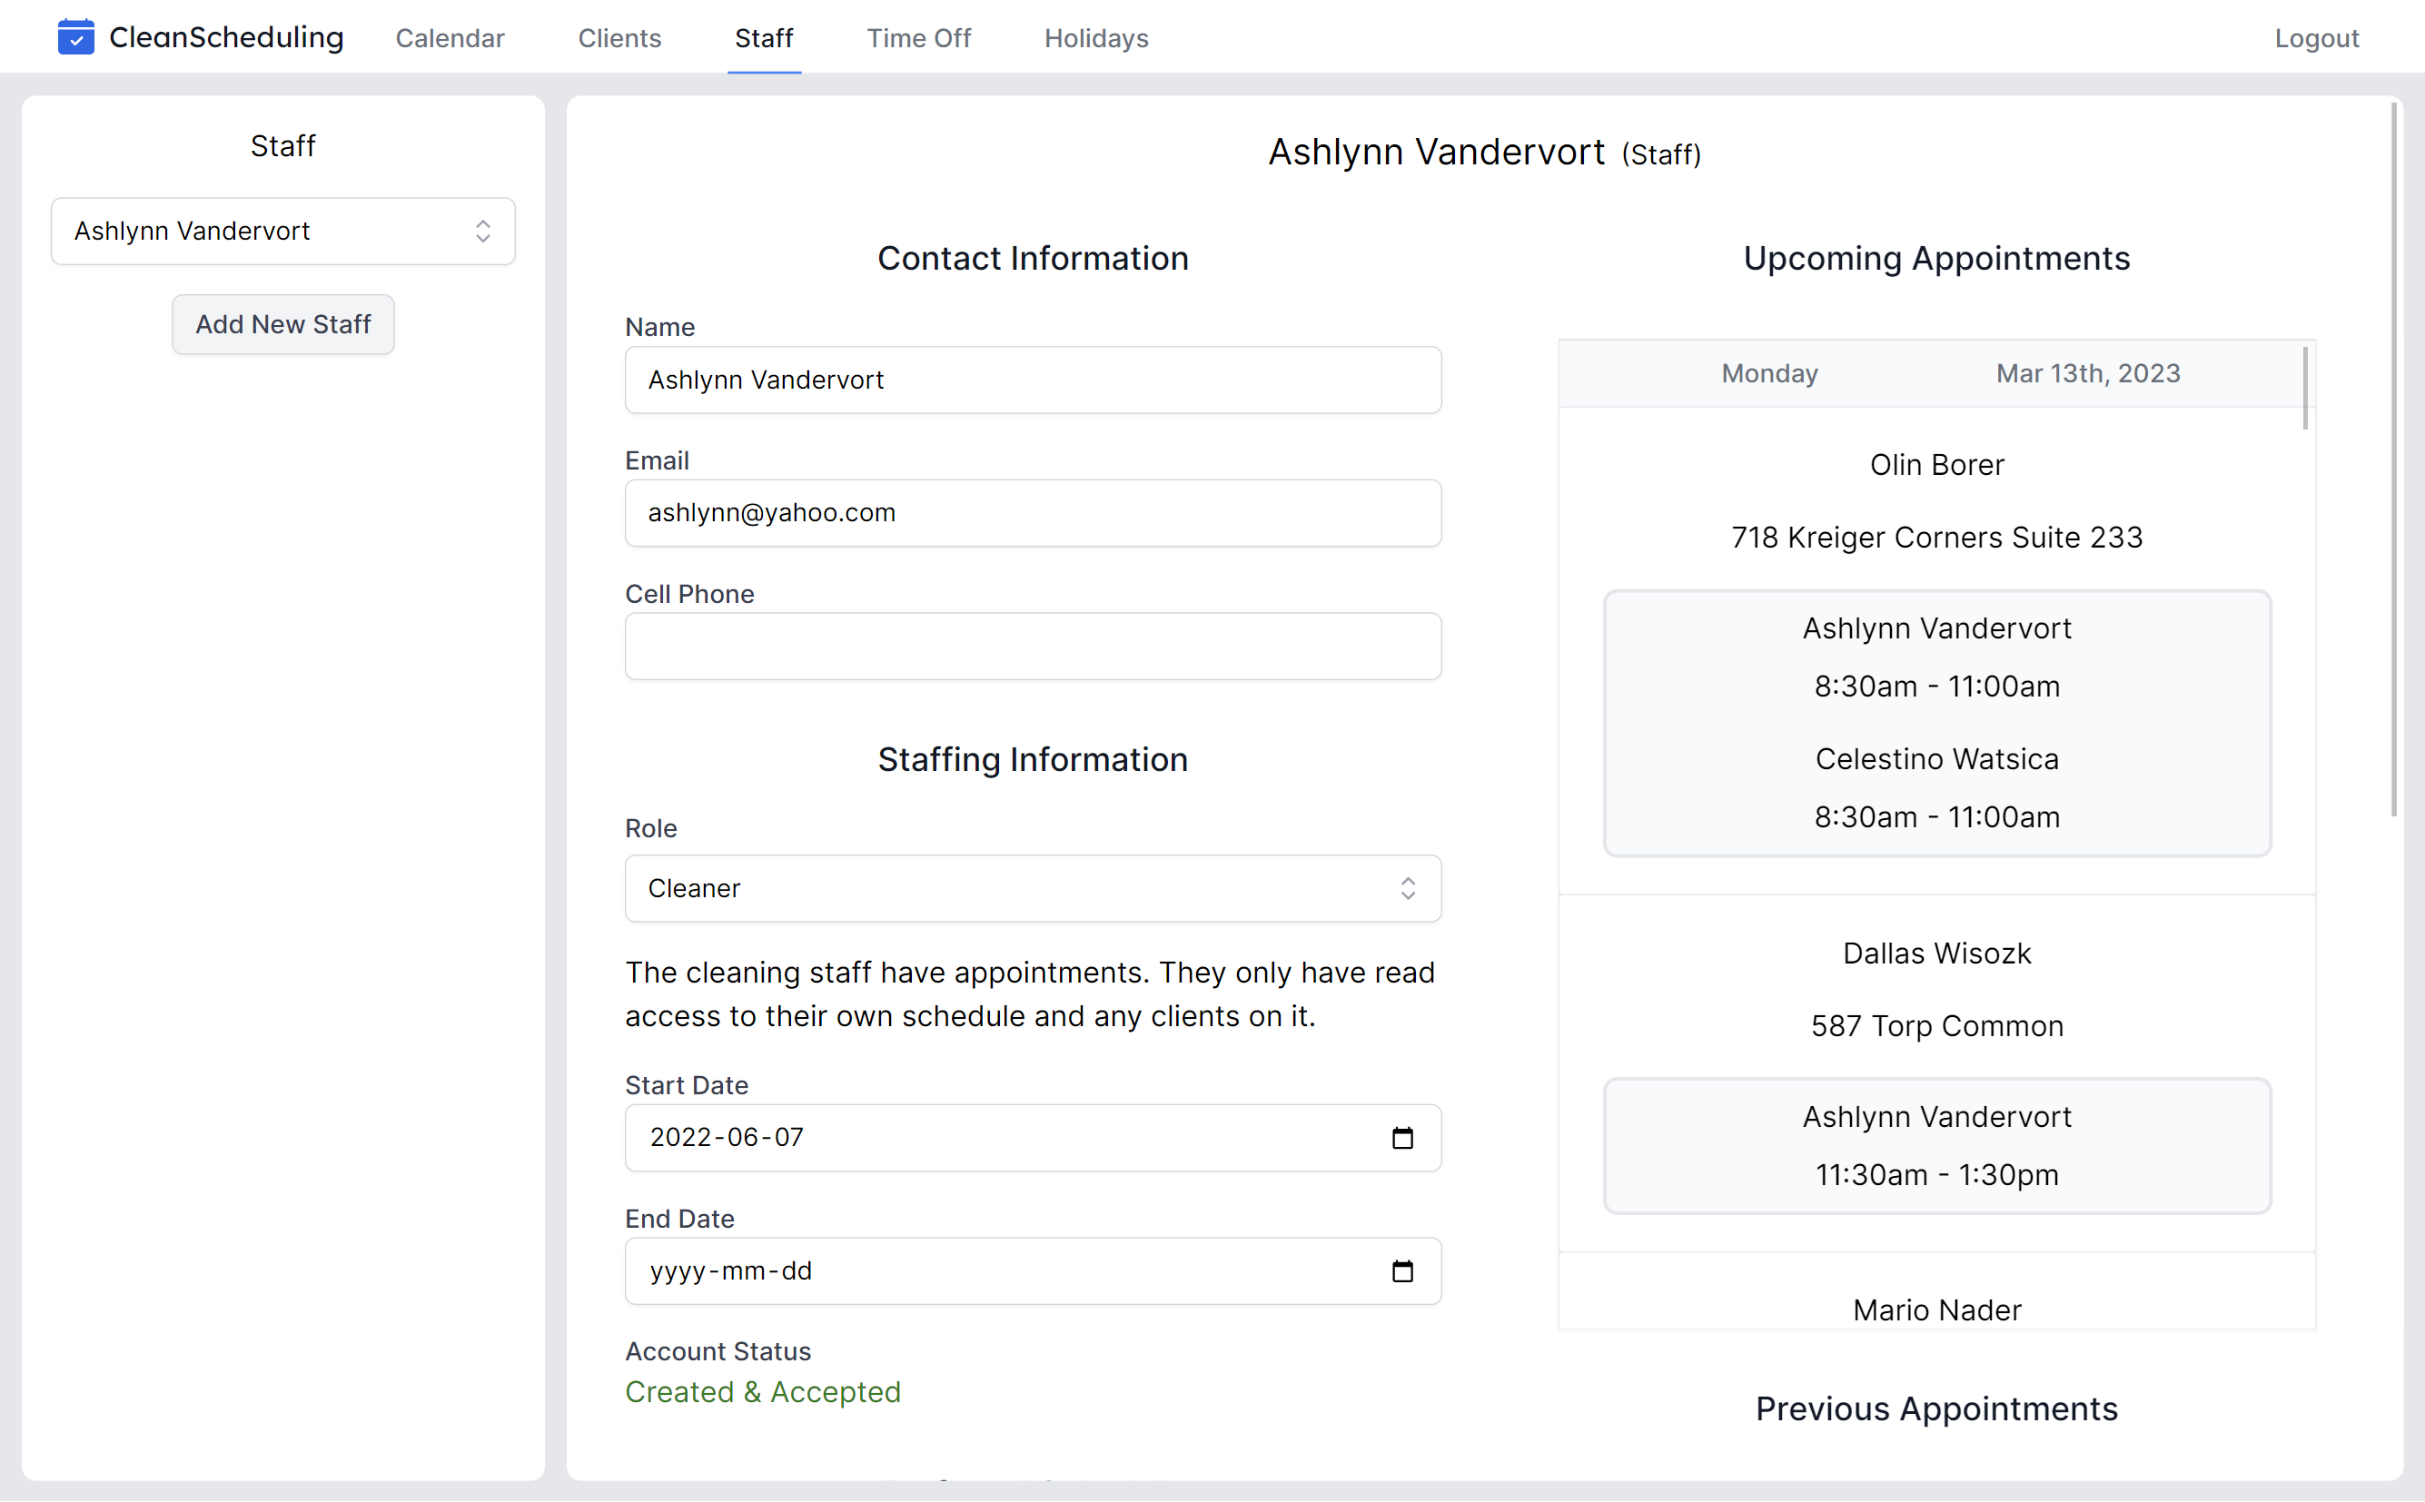This screenshot has height=1502, width=2425.
Task: Click the Monday day header
Action: pos(1769,373)
